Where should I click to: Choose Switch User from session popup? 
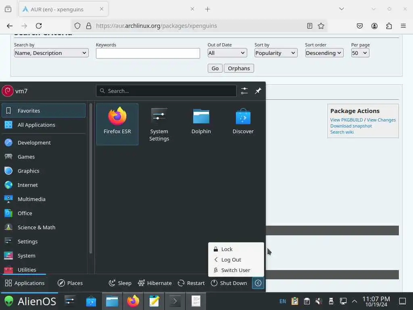coord(236,270)
